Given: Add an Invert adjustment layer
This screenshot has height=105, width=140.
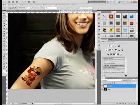Looking at the screenshot, I should click(108, 55).
